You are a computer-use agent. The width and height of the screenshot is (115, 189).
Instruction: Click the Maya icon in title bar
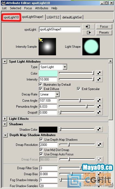pos(4,3)
